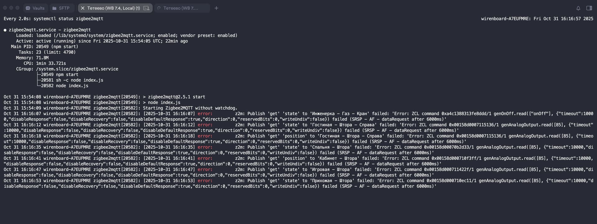Image resolution: width=597 pixels, height=224 pixels.
Task: Open the Vaults tab
Action: point(35,8)
